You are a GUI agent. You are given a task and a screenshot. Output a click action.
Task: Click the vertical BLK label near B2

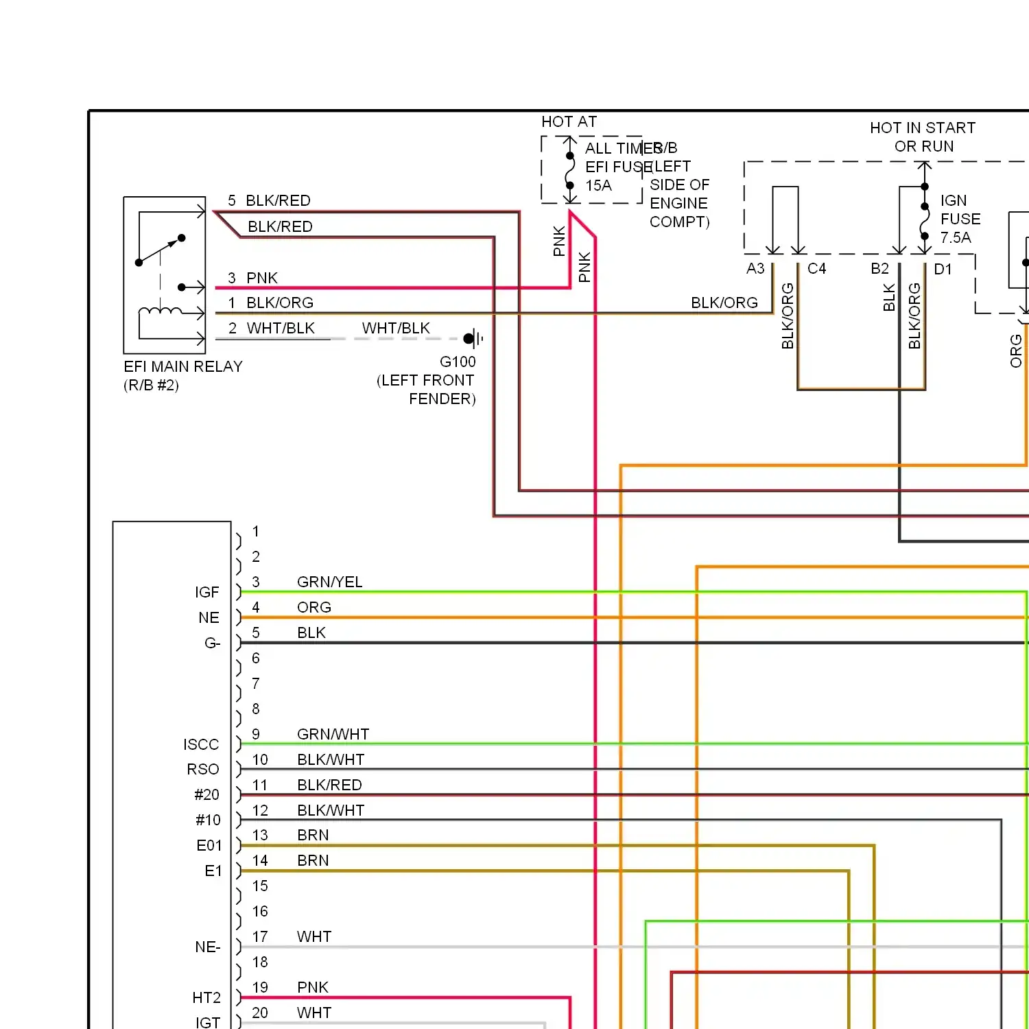(889, 297)
